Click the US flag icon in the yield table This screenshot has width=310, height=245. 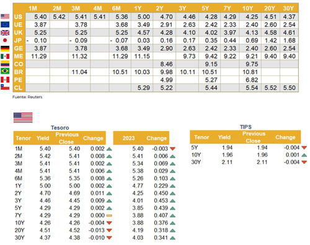pyautogui.click(x=5, y=17)
